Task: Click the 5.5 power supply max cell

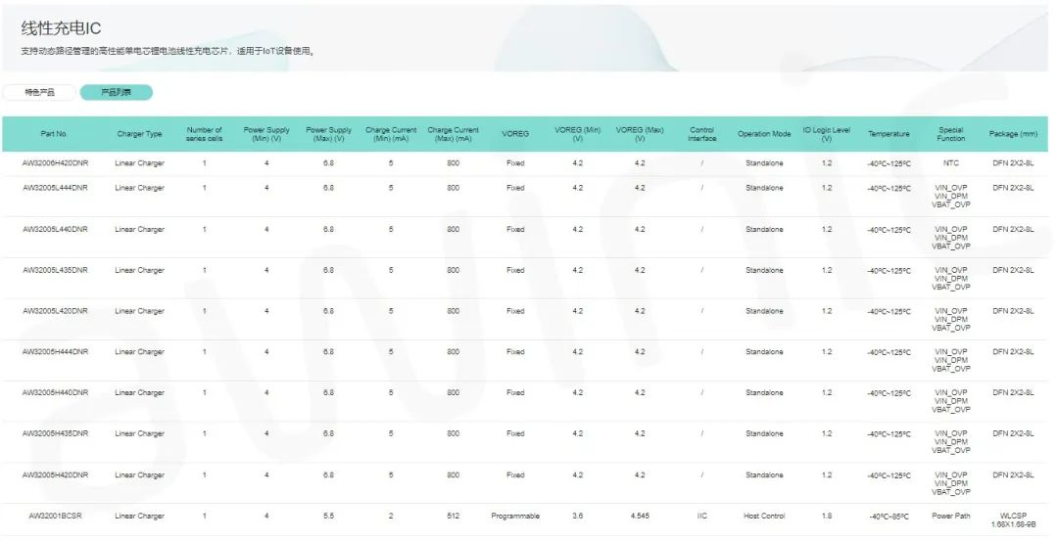Action: (328, 516)
